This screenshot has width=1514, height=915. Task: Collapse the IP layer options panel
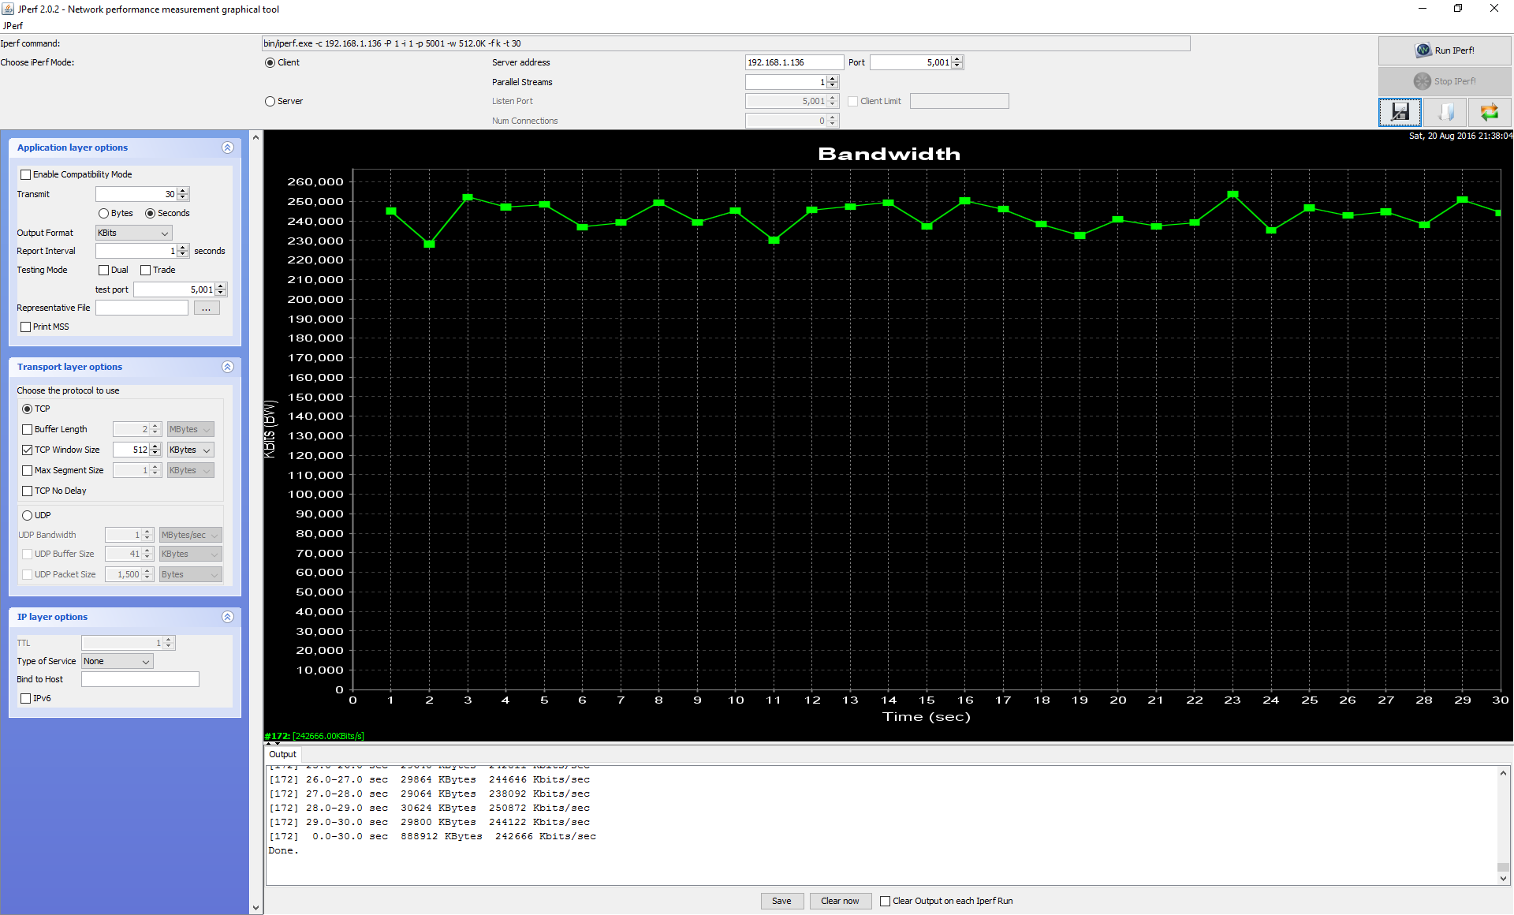227,617
